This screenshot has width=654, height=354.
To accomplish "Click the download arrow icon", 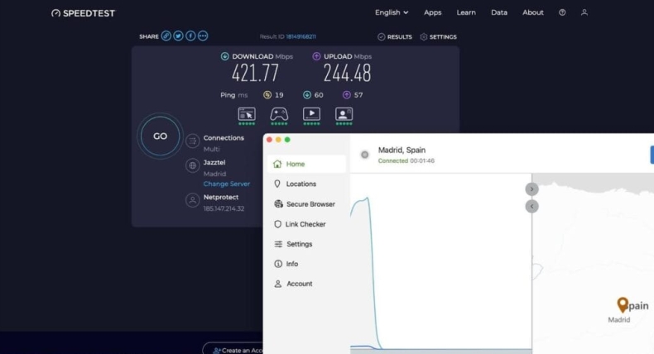I will coord(225,56).
